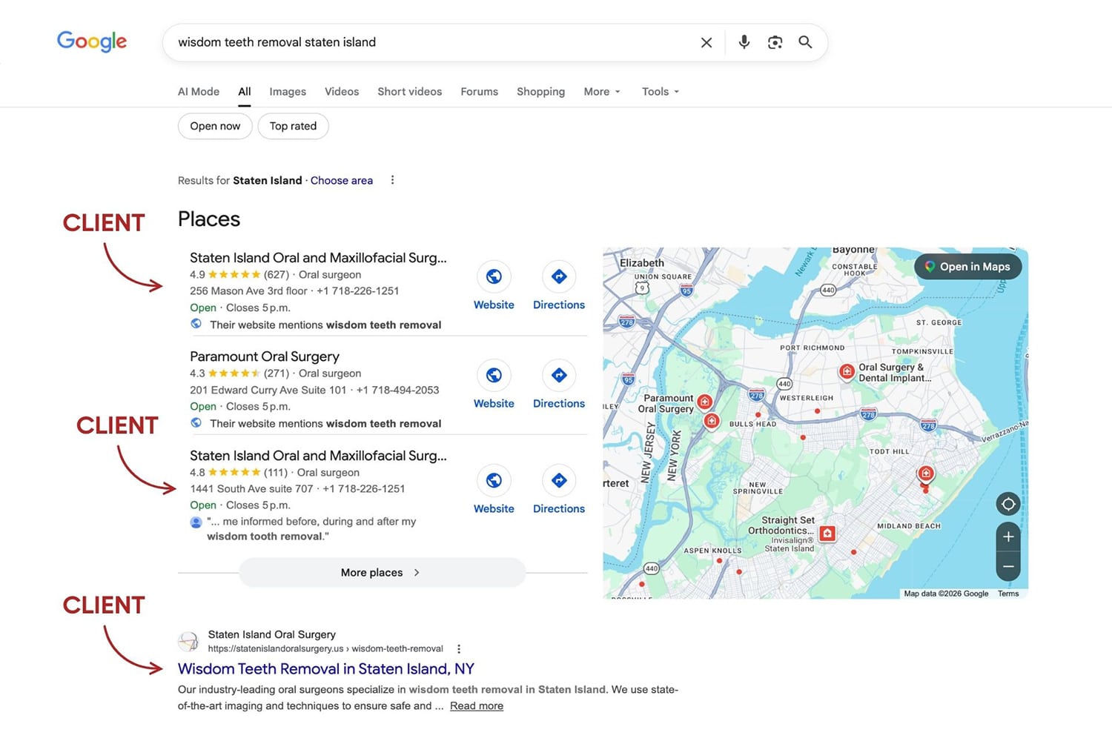
Task: Expand the Tools dropdown
Action: click(x=661, y=92)
